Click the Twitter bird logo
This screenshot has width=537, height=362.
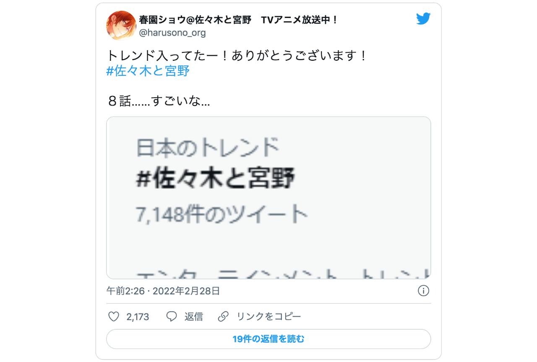pos(423,18)
